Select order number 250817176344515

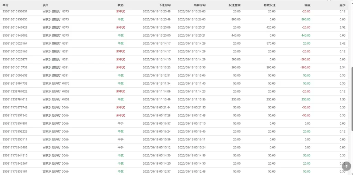click(x=15, y=156)
